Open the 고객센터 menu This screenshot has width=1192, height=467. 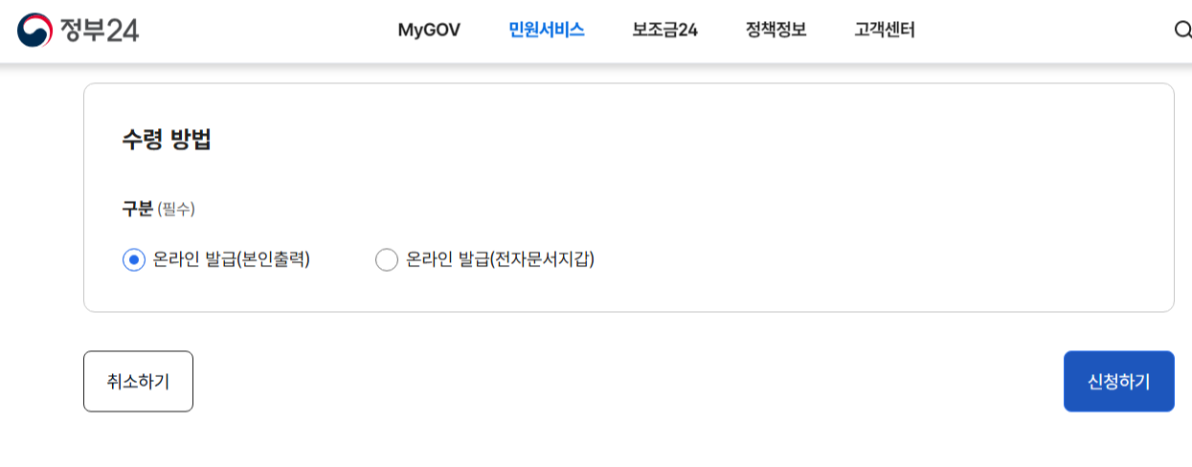tap(885, 30)
